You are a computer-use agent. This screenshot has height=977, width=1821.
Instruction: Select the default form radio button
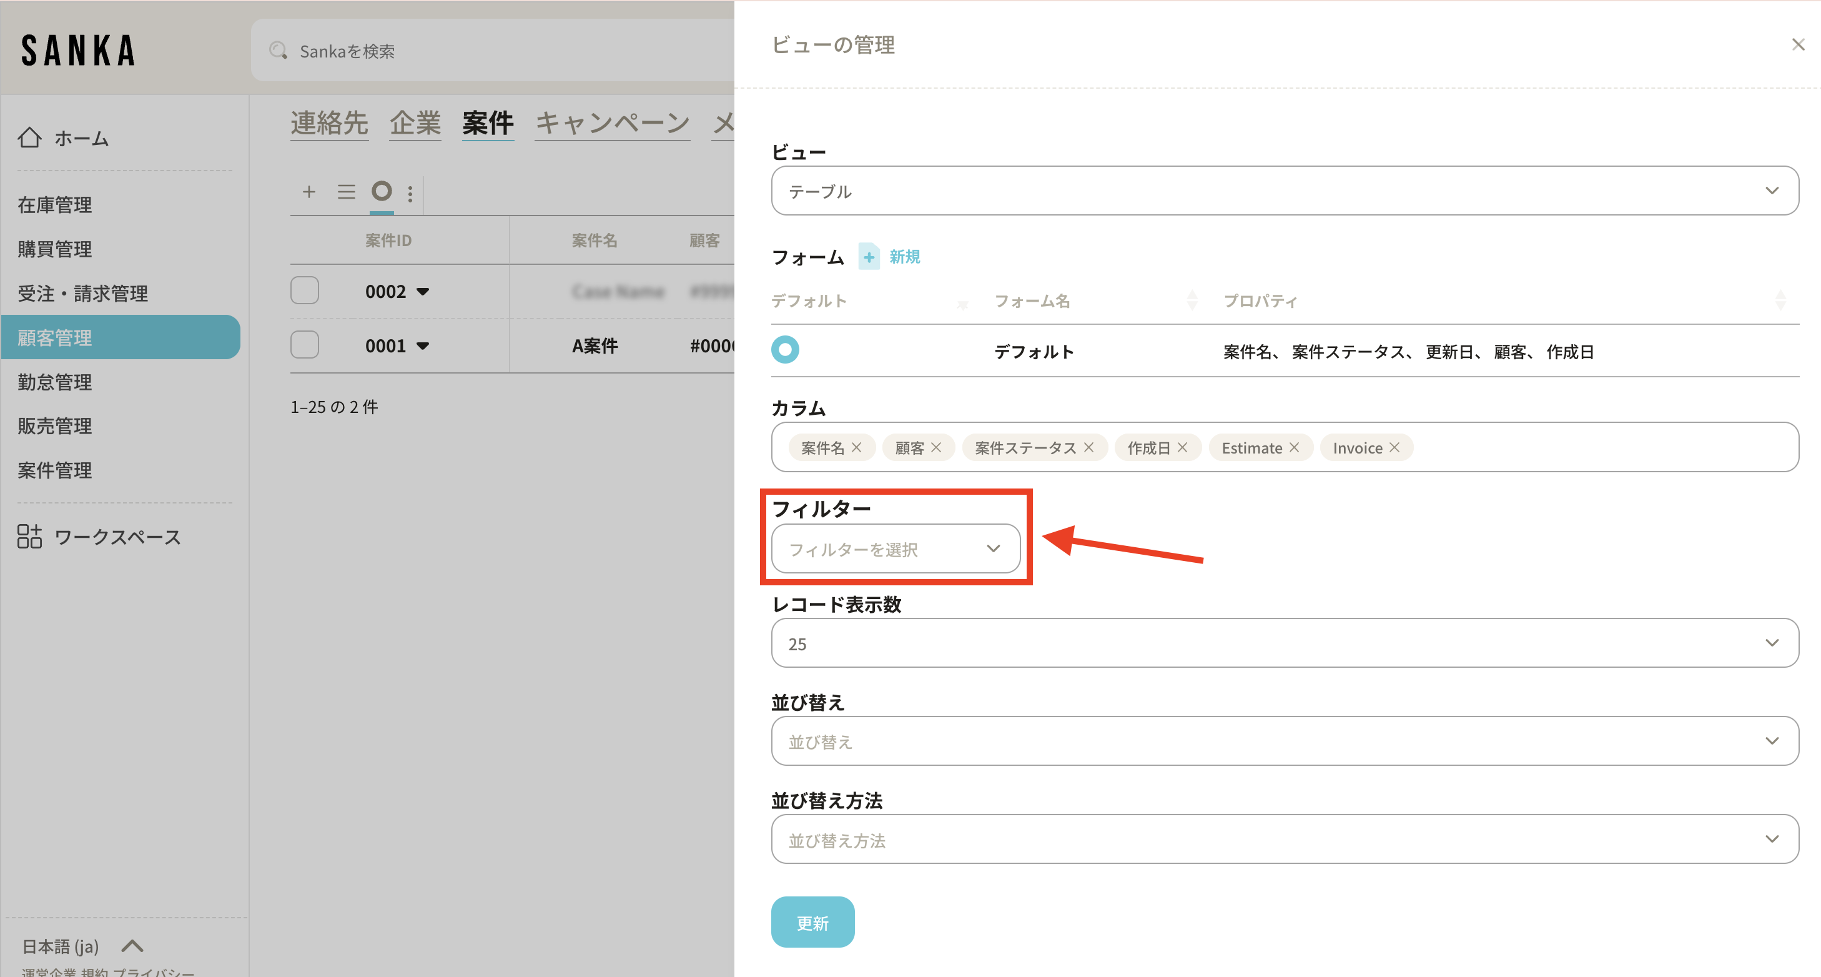(x=785, y=350)
